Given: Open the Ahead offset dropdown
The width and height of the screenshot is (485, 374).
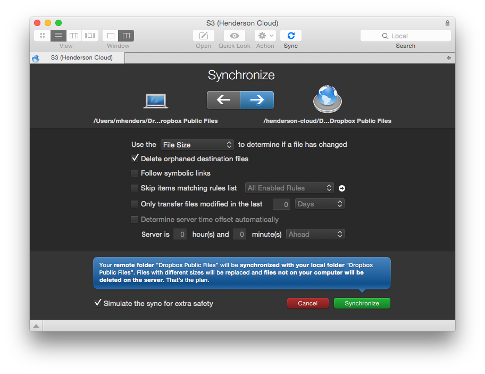Looking at the screenshot, I should click(x=315, y=234).
